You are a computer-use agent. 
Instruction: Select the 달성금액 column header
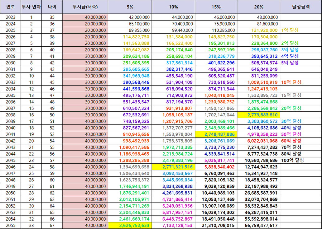pos(301,7)
